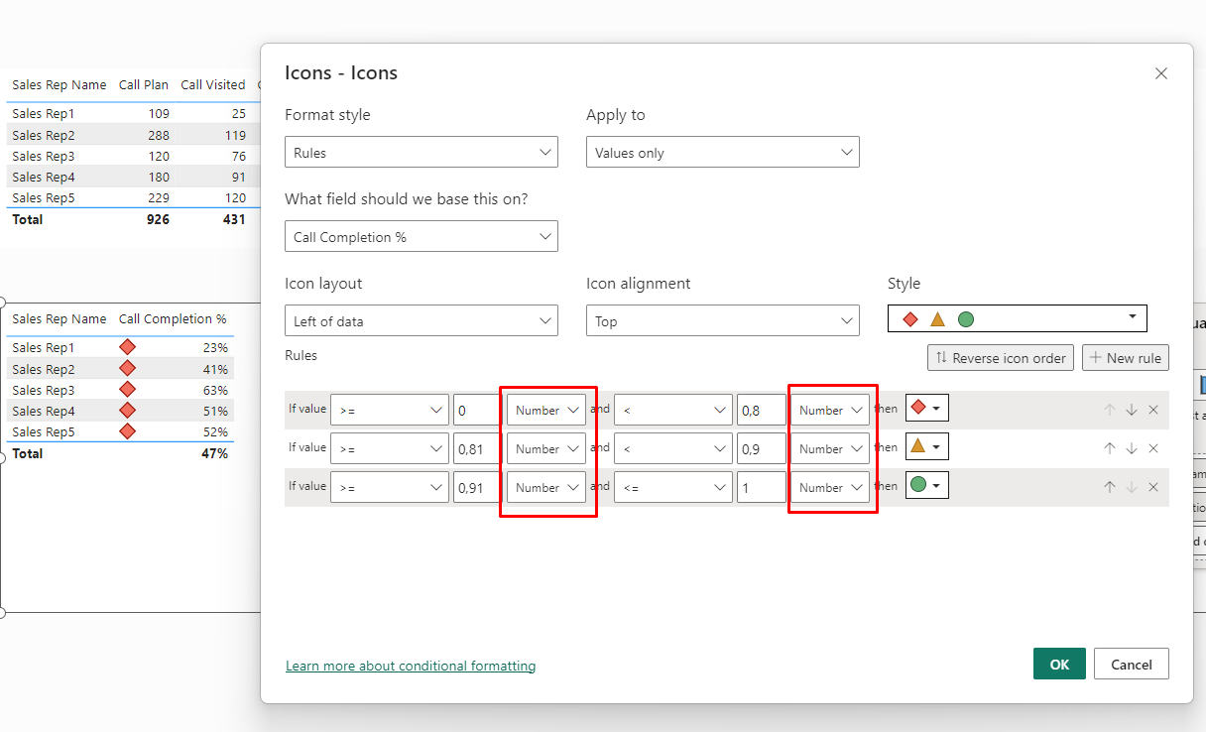Open third rule's first Number type dropdown
The height and width of the screenshot is (732, 1206).
546,487
